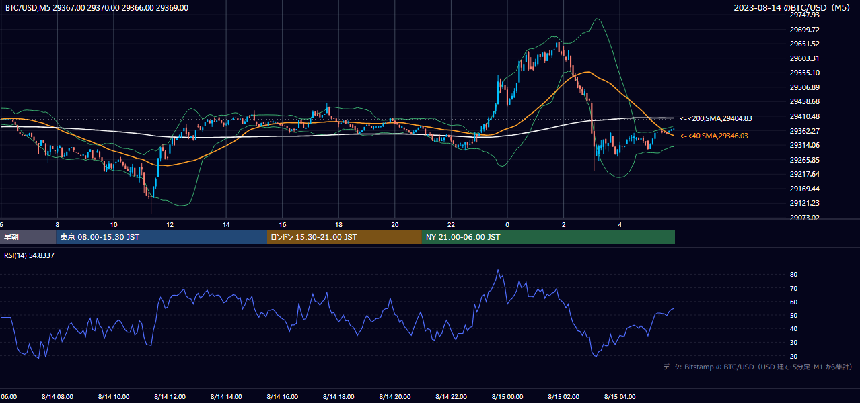Click the 8/14 22:00 date label
The width and height of the screenshot is (860, 403).
pos(452,397)
